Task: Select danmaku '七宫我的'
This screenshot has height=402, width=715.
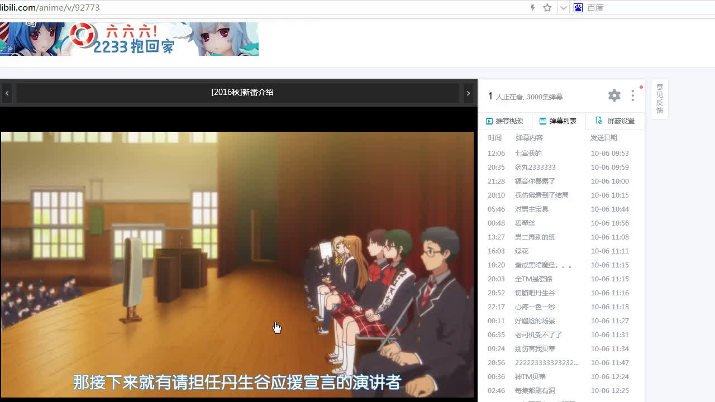Action: tap(528, 154)
